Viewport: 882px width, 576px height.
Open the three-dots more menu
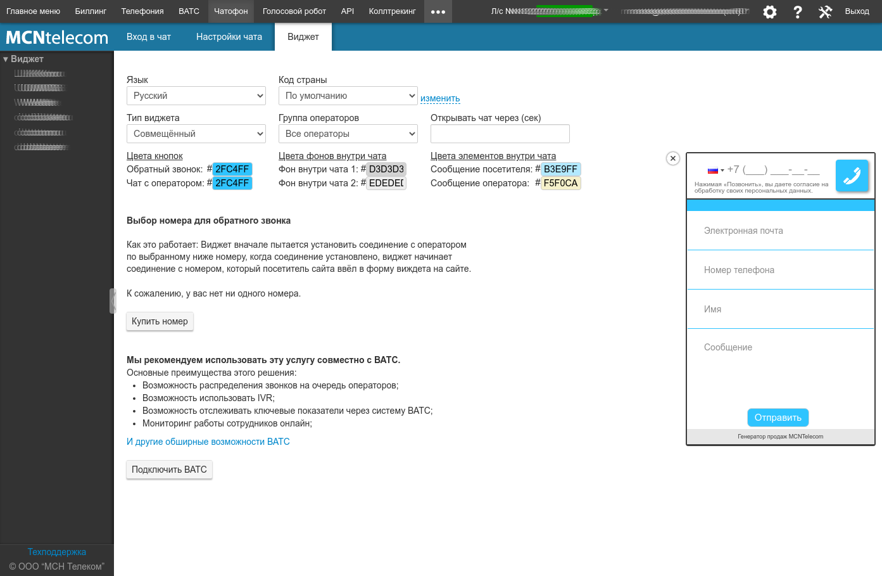point(438,11)
